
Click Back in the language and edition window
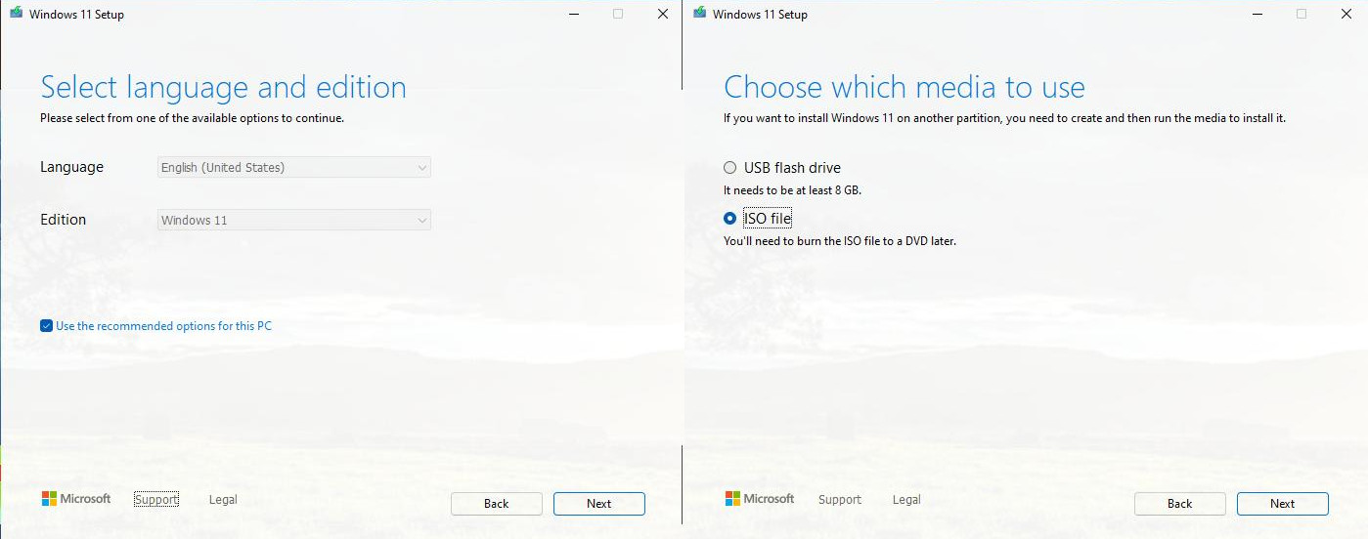[497, 504]
